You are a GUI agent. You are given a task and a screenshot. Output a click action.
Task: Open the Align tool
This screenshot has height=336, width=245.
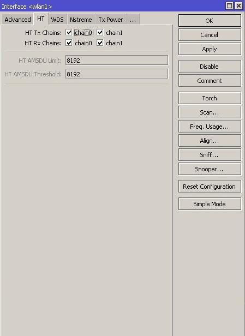point(210,141)
